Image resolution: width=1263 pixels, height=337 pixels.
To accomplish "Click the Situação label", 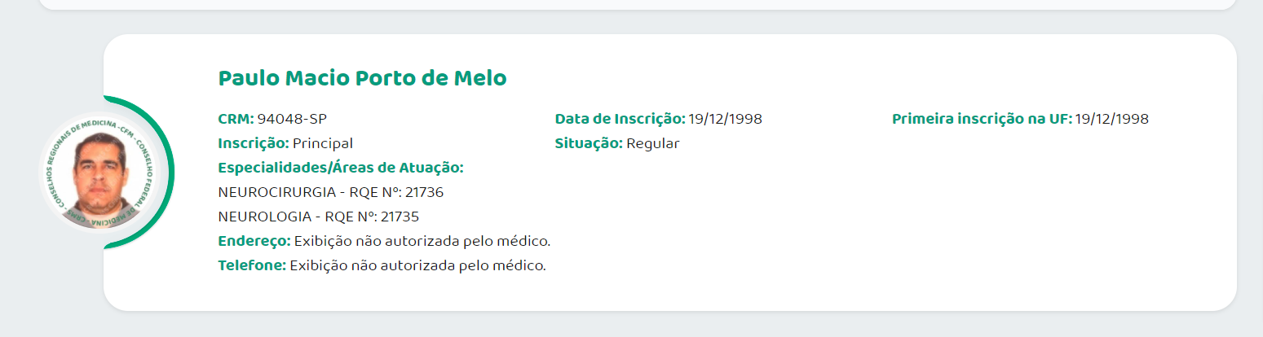I will [x=589, y=143].
